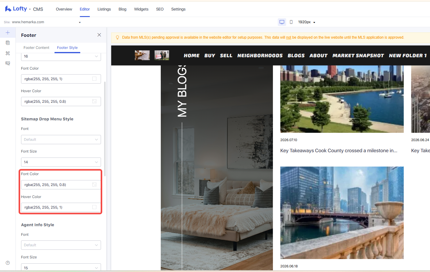The width and height of the screenshot is (430, 272).
Task: Click the first logo thumbnail in preview header
Action: point(142,55)
